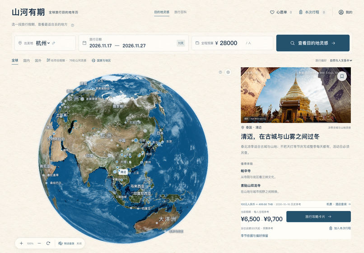
Task: Select the 北京 marker on the globe
Action: point(136,141)
